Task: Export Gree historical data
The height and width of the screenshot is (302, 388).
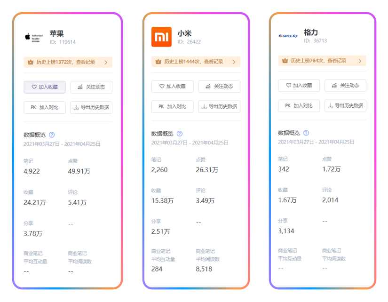Action: click(x=345, y=106)
